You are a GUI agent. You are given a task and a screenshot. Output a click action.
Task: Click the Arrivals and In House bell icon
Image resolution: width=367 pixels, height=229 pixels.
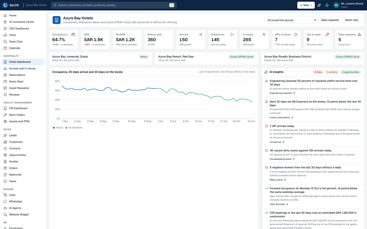point(5,68)
